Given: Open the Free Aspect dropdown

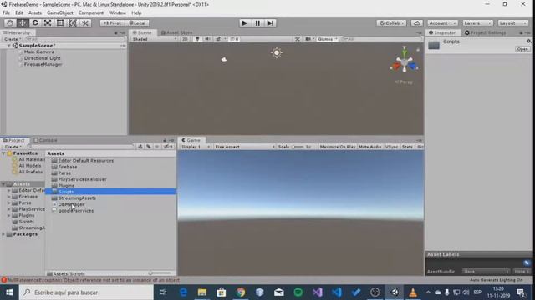Looking at the screenshot, I should (244, 147).
